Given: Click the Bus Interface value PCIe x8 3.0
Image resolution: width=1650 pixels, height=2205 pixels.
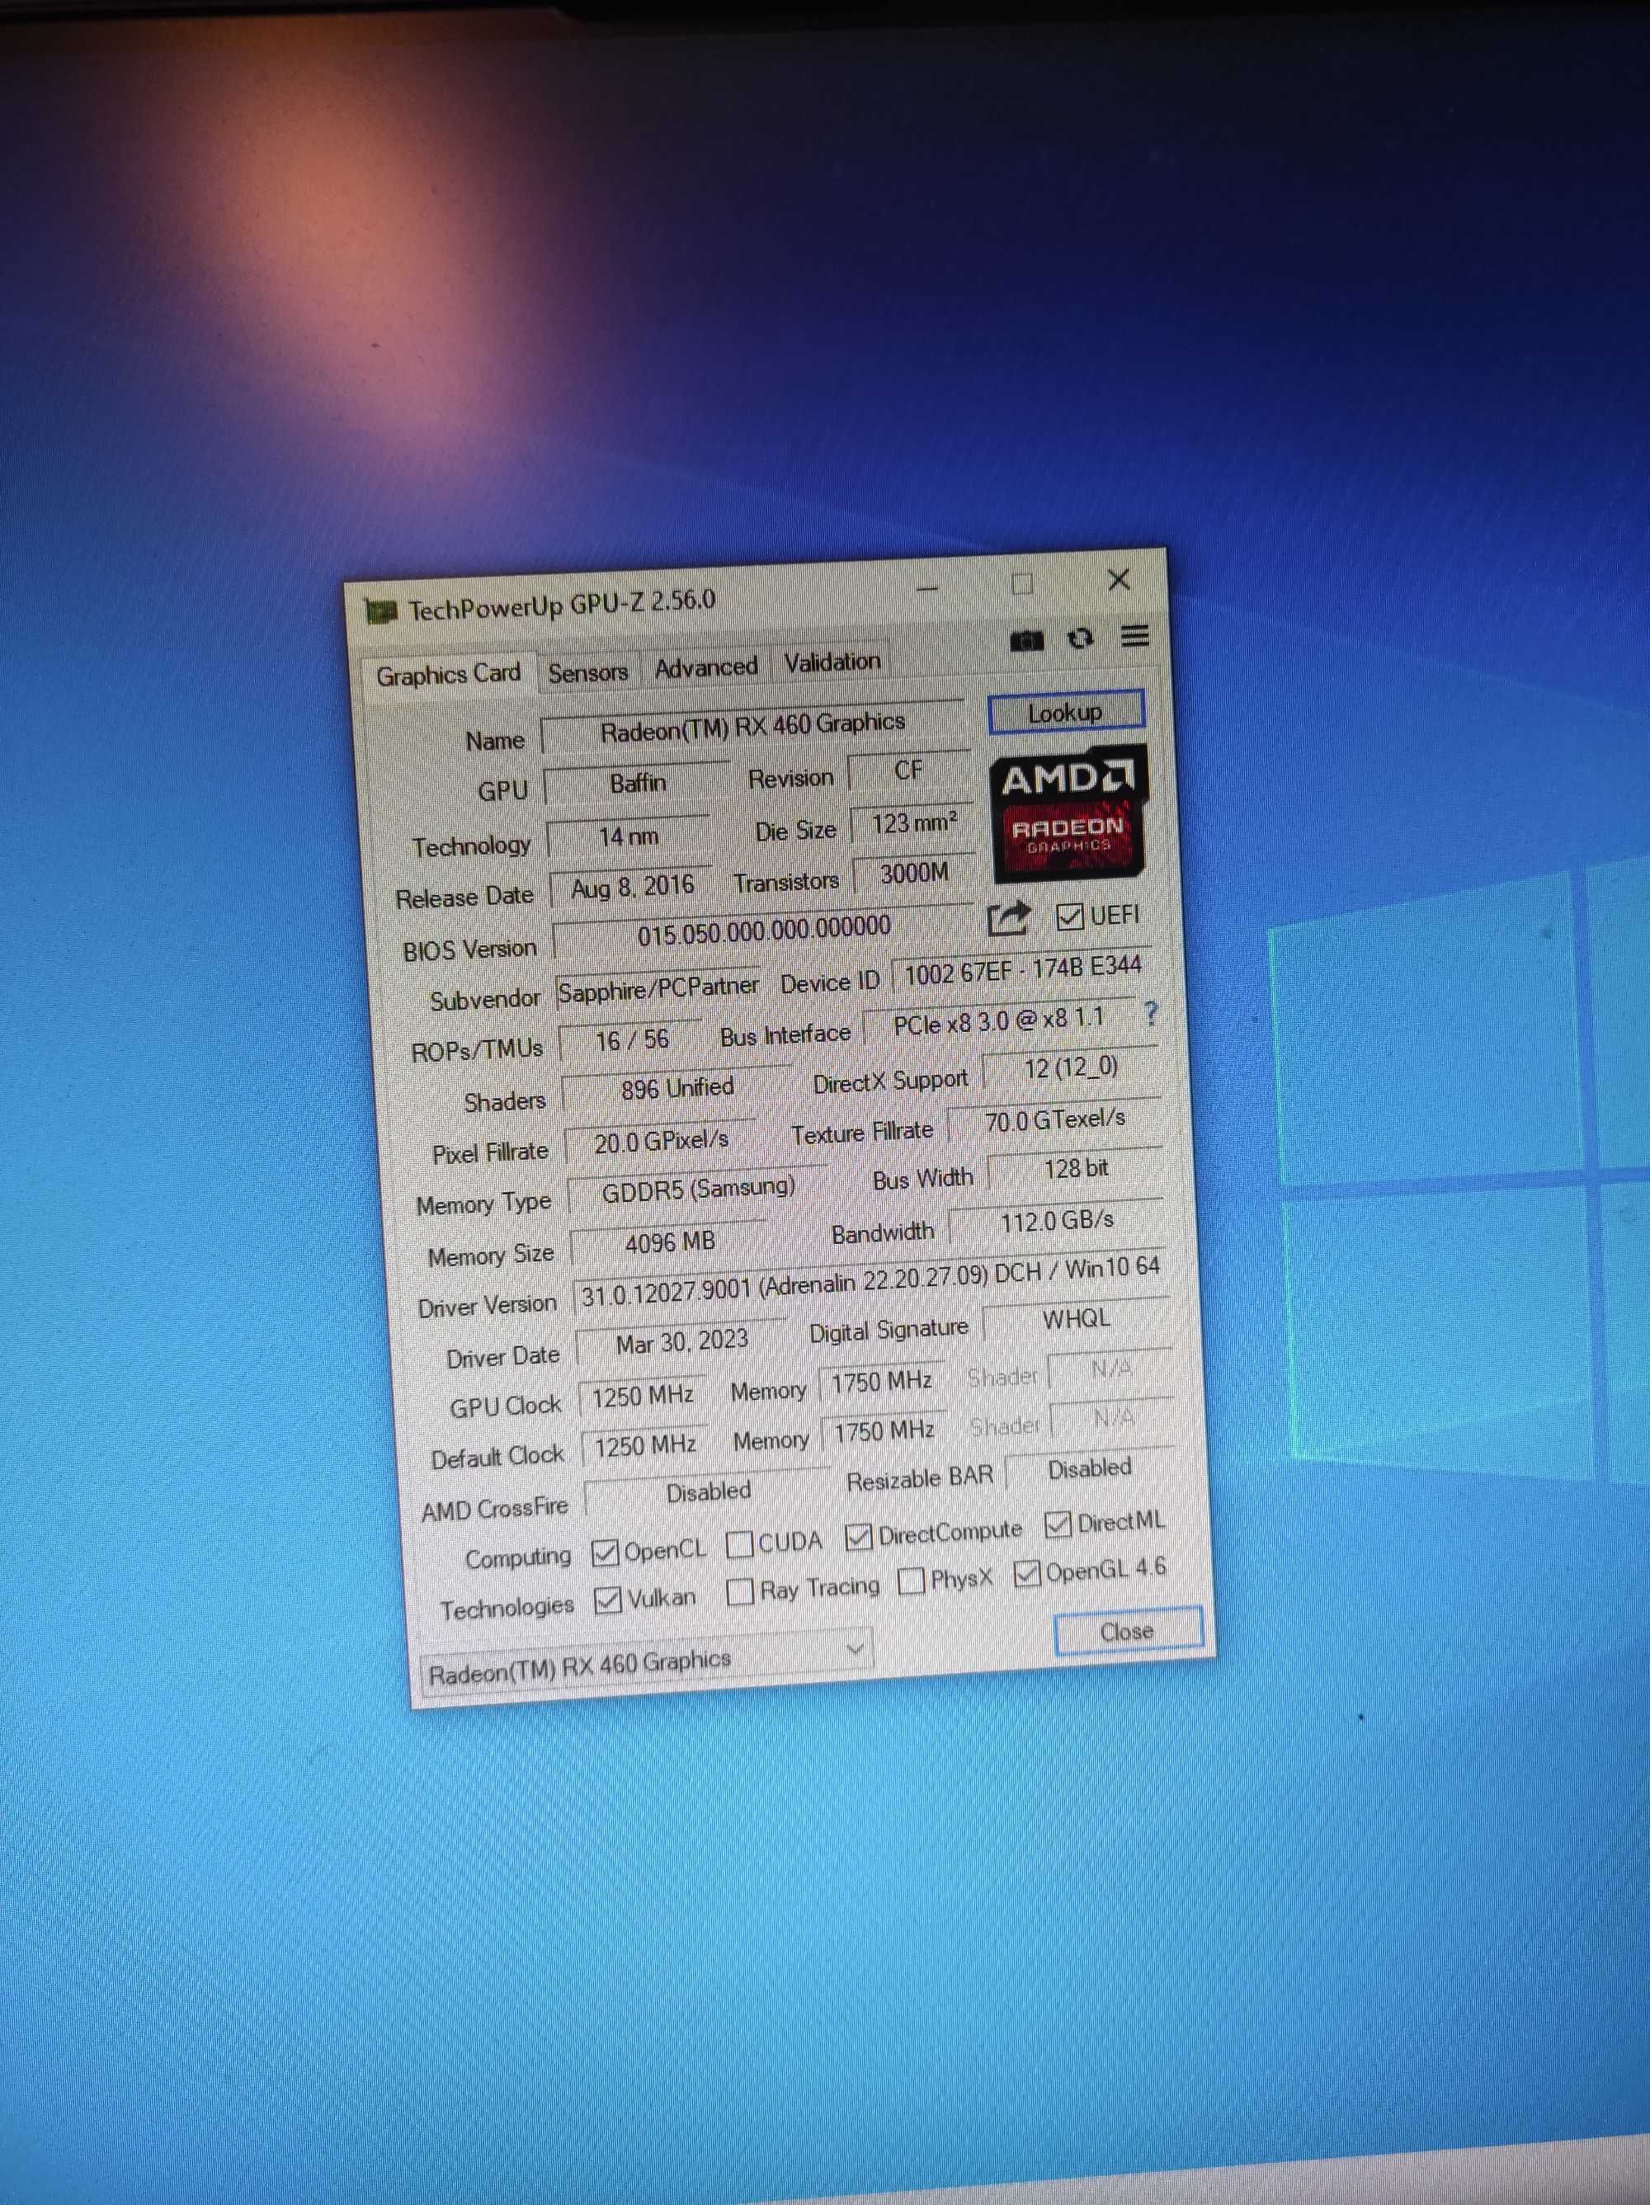Looking at the screenshot, I should [x=999, y=1022].
